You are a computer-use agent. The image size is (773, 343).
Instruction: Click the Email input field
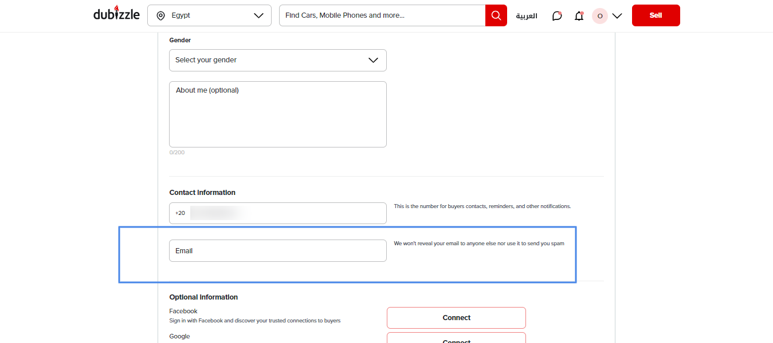click(x=277, y=251)
